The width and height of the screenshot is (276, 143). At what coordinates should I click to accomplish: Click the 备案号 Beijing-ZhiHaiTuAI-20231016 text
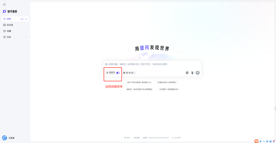click(156, 138)
